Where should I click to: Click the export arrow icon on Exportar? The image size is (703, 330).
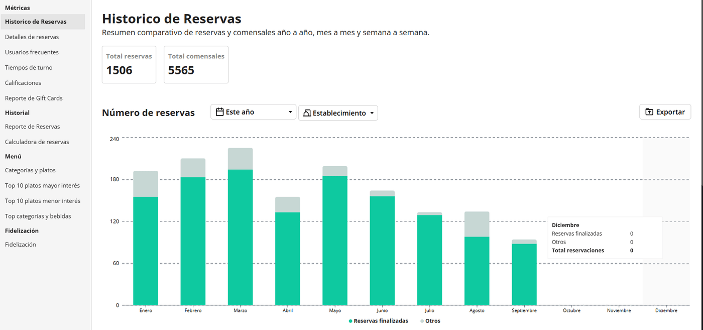pyautogui.click(x=649, y=112)
